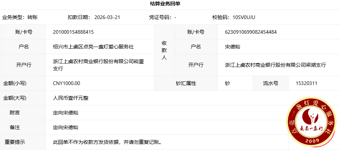Screen dimensions: 340x151
Task: Click the title 结算业务回单
Action: [165, 4]
